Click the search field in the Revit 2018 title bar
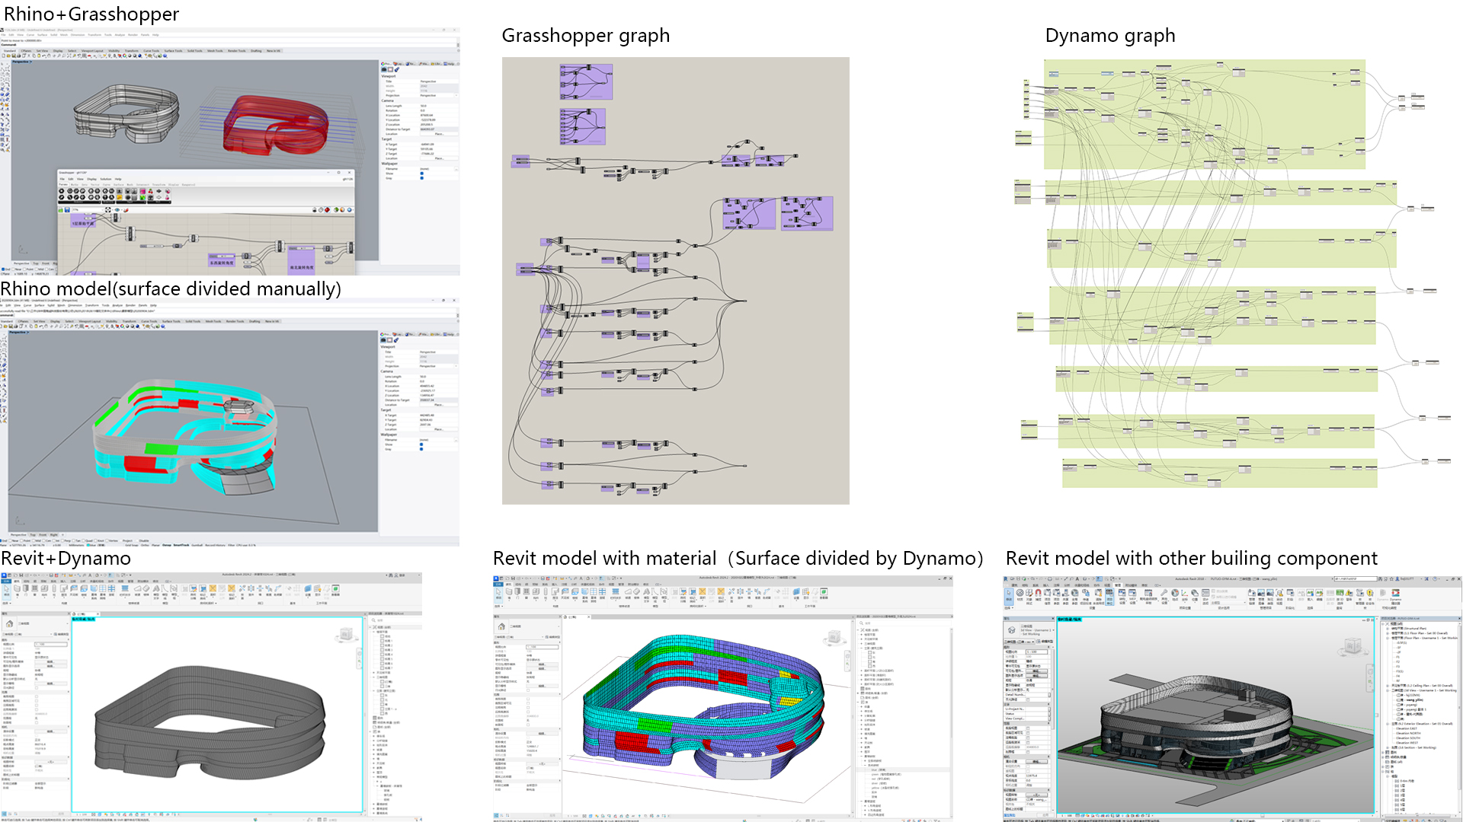Screen dimensions: 1463x822 point(1355,579)
